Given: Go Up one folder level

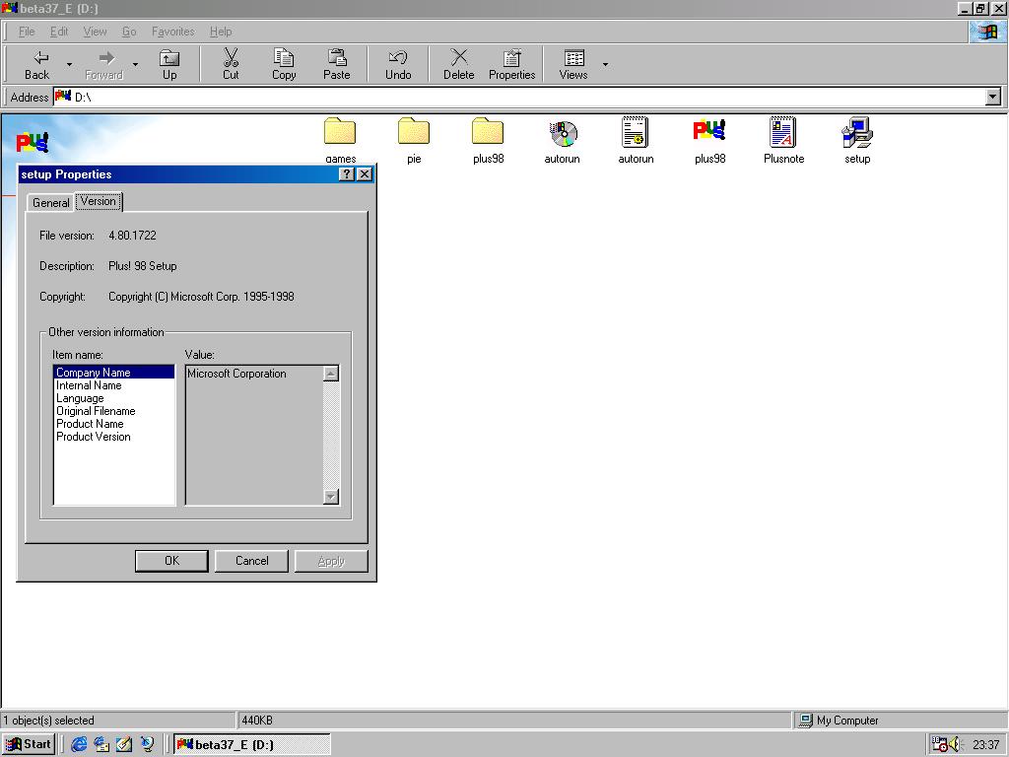Looking at the screenshot, I should (169, 64).
